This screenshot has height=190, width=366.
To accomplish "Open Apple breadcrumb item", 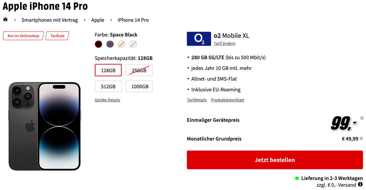I will [x=97, y=20].
